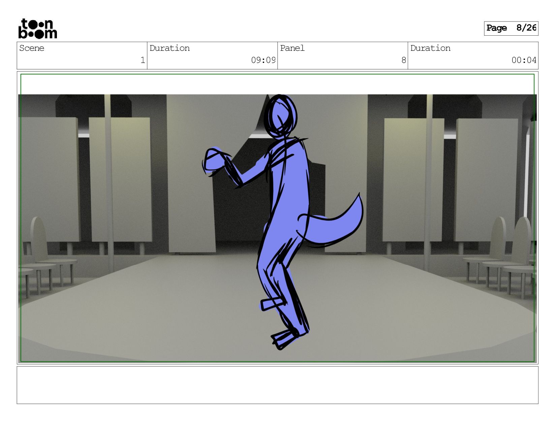Select the Scene label
This screenshot has height=429, width=556.
pos(32,48)
